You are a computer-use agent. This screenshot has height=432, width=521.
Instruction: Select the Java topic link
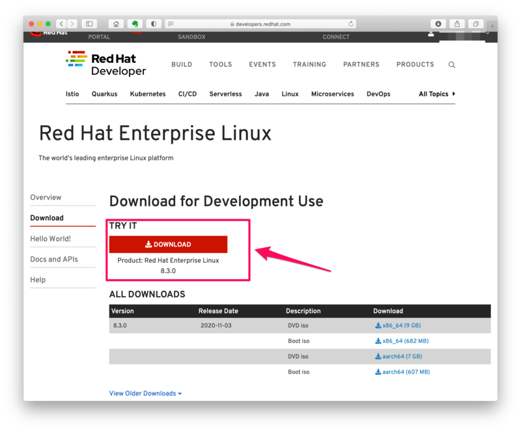click(x=262, y=94)
